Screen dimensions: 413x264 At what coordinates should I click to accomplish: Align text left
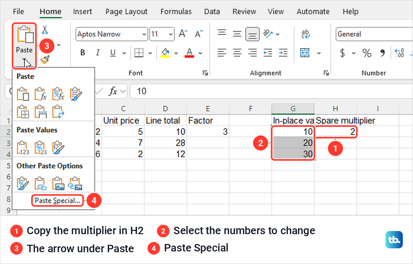pyautogui.click(x=222, y=53)
